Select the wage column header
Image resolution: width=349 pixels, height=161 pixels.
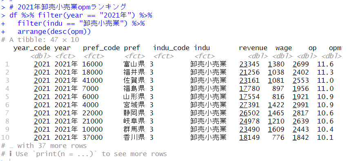pos(284,48)
